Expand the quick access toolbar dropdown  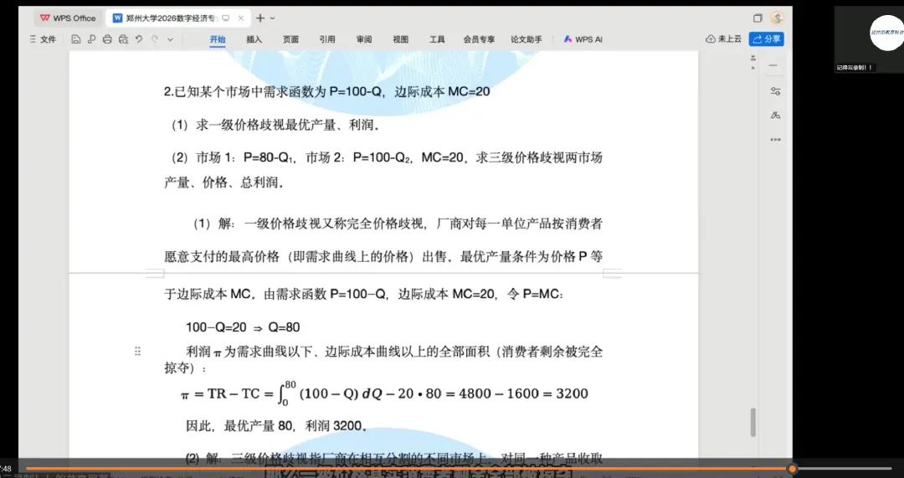tap(170, 40)
